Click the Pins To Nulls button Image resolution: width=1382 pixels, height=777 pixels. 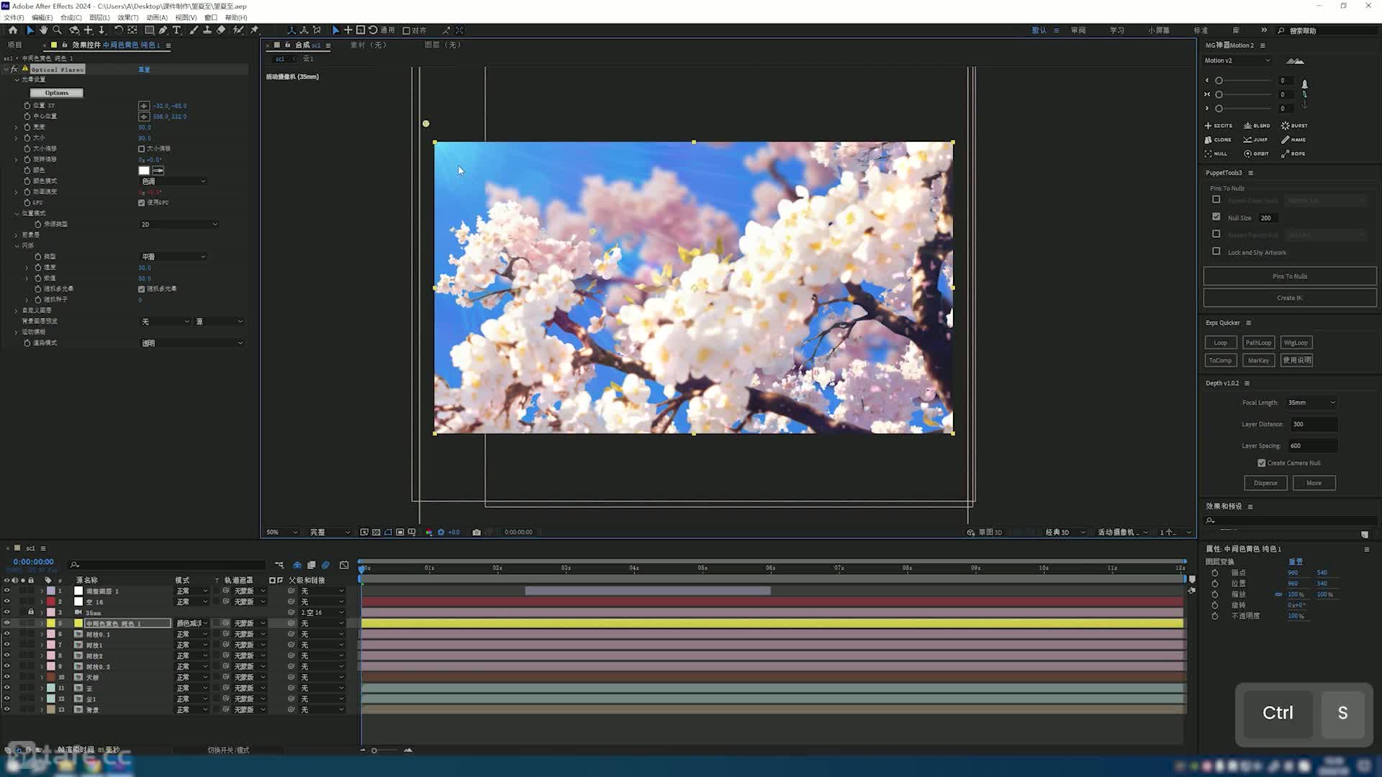[1290, 276]
